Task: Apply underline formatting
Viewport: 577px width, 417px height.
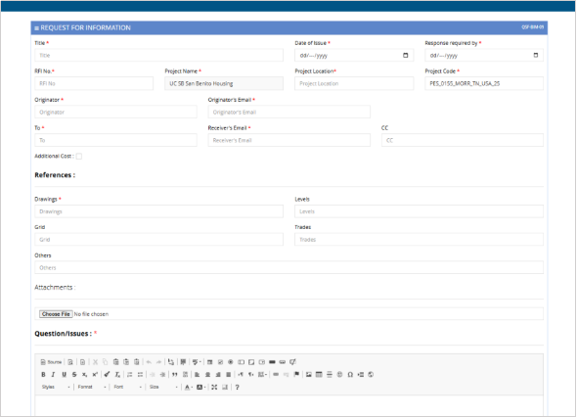Action: tap(64, 374)
